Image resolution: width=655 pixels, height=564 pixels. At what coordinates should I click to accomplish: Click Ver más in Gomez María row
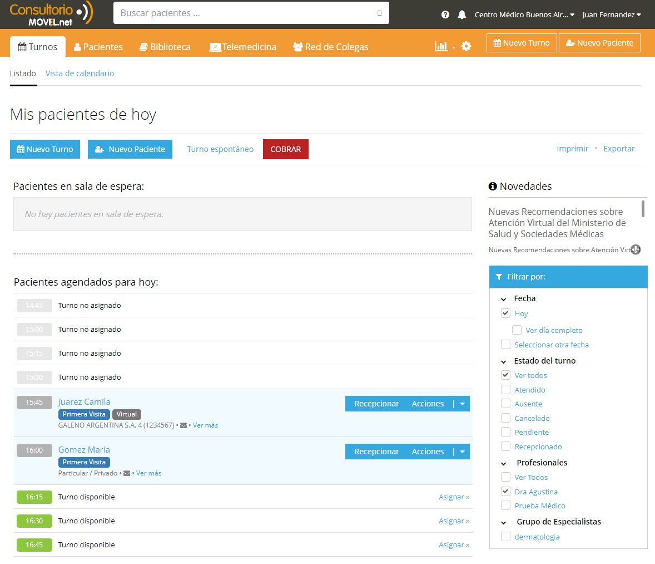point(148,473)
